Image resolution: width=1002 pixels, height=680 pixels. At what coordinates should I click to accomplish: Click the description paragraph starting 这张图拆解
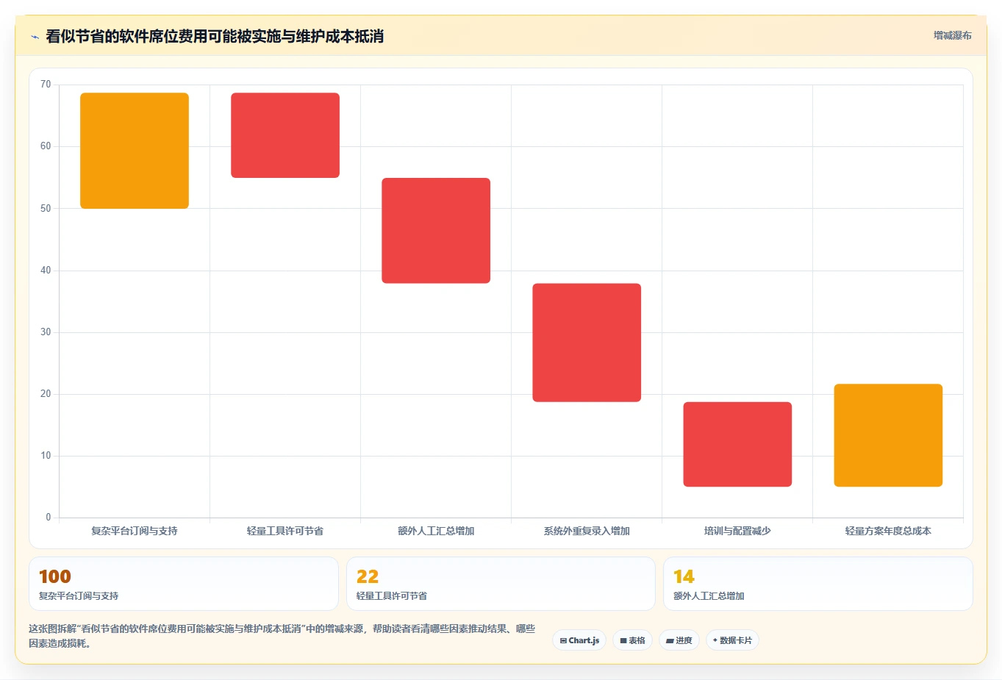tap(282, 636)
